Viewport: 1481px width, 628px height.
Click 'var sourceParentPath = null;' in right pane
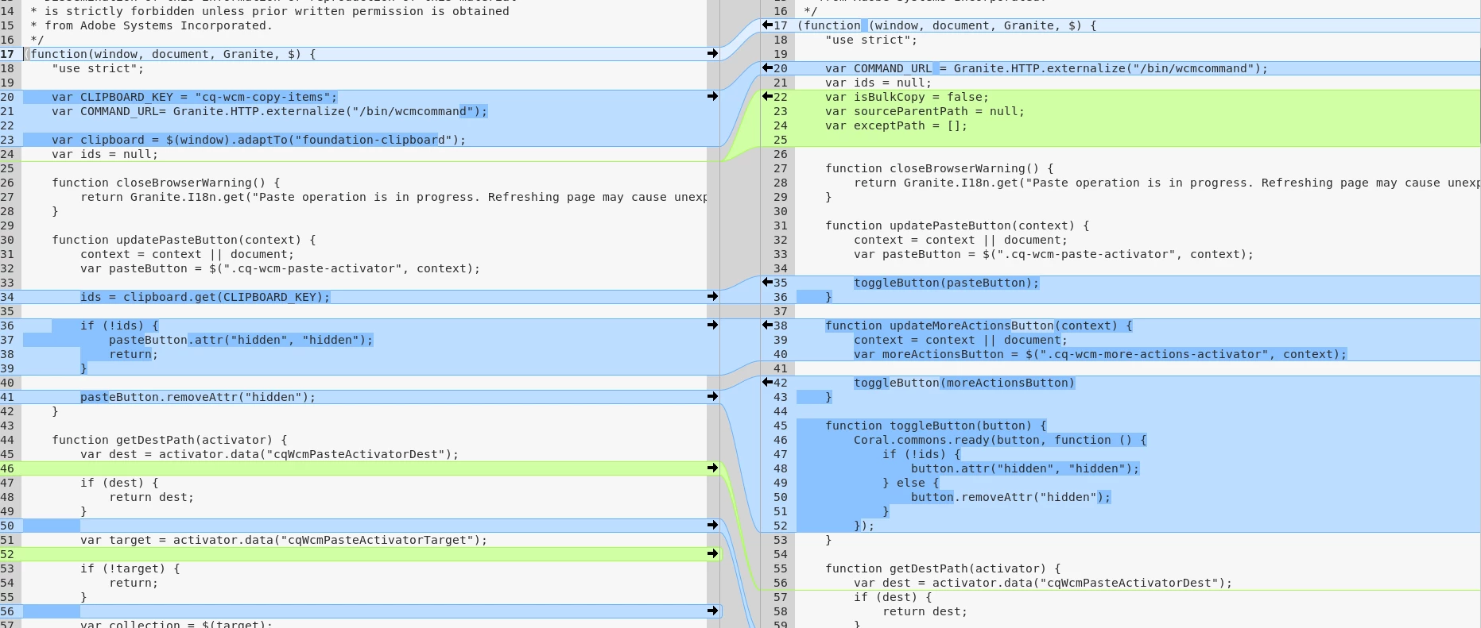(925, 111)
